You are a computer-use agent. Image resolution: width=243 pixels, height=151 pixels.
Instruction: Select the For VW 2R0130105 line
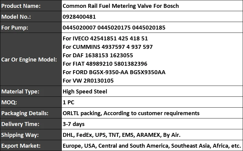click(x=88, y=80)
